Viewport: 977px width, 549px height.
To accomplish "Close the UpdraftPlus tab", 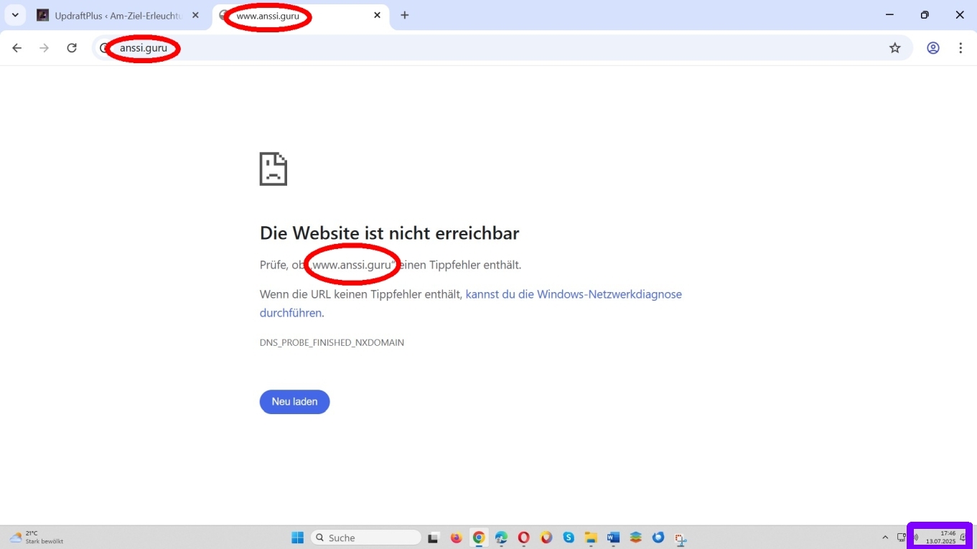I will [195, 15].
